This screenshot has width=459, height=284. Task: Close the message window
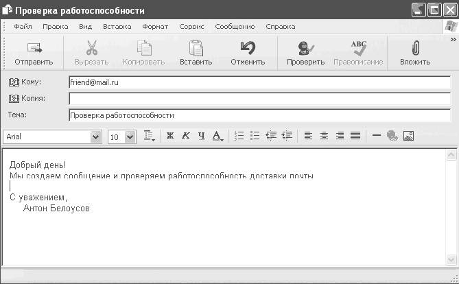pos(450,10)
